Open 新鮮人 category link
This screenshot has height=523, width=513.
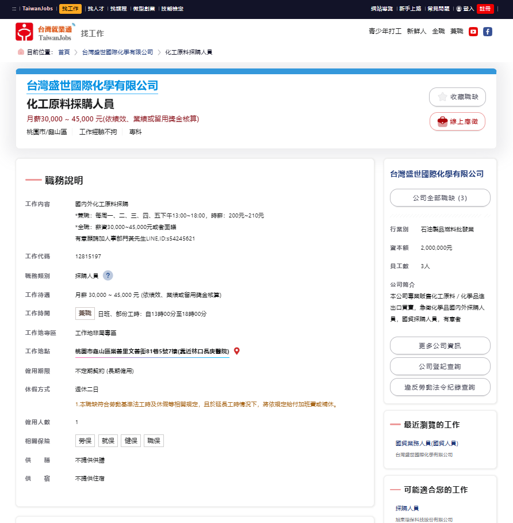(416, 31)
